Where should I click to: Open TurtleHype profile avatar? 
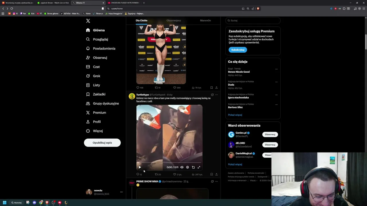coord(132,96)
